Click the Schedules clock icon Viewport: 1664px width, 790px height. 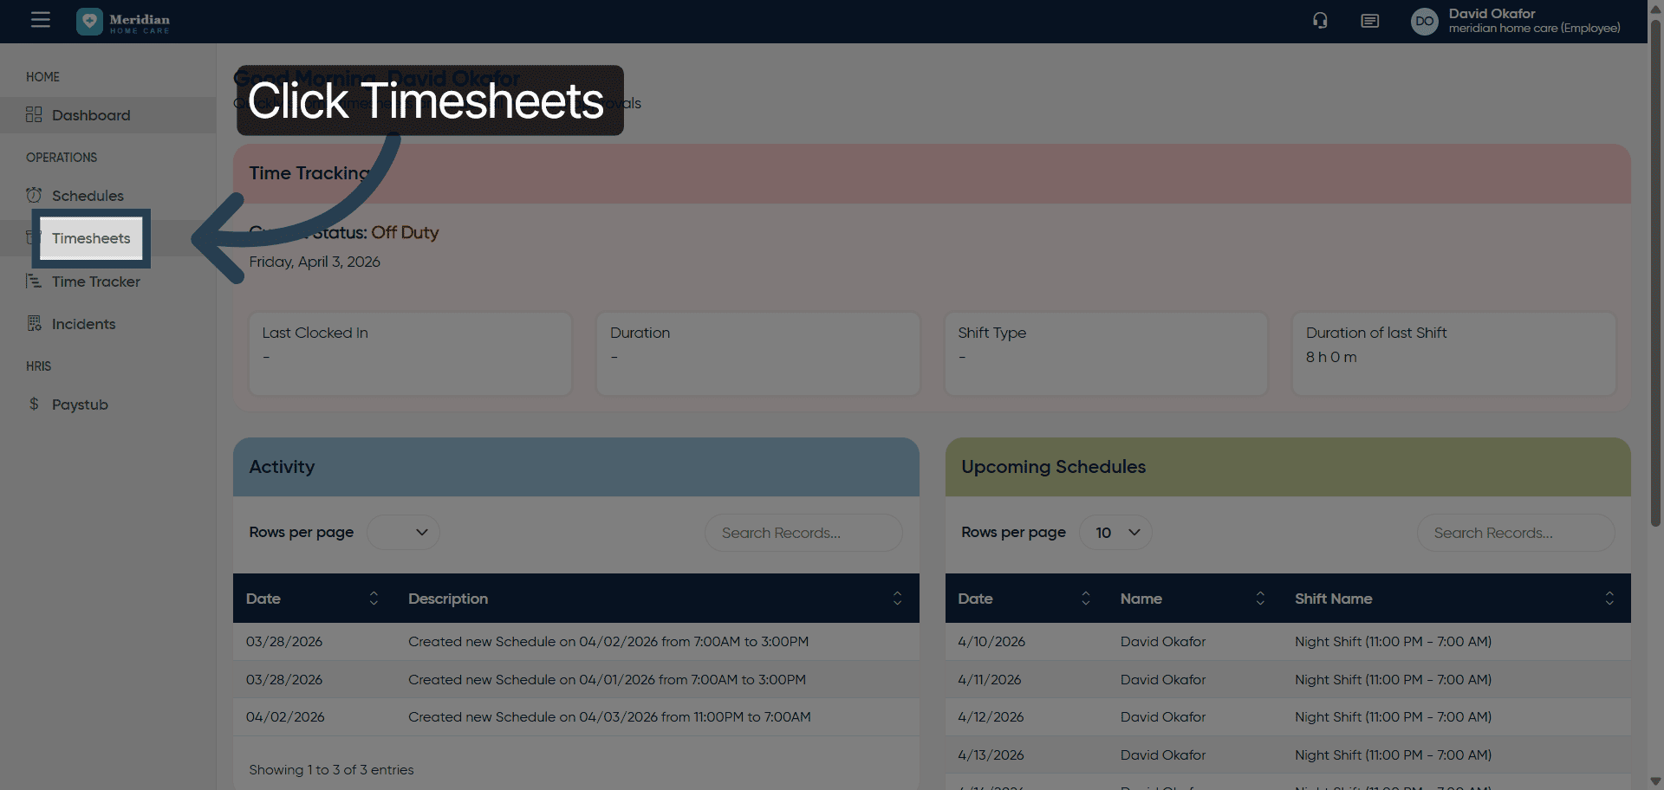pyautogui.click(x=34, y=195)
